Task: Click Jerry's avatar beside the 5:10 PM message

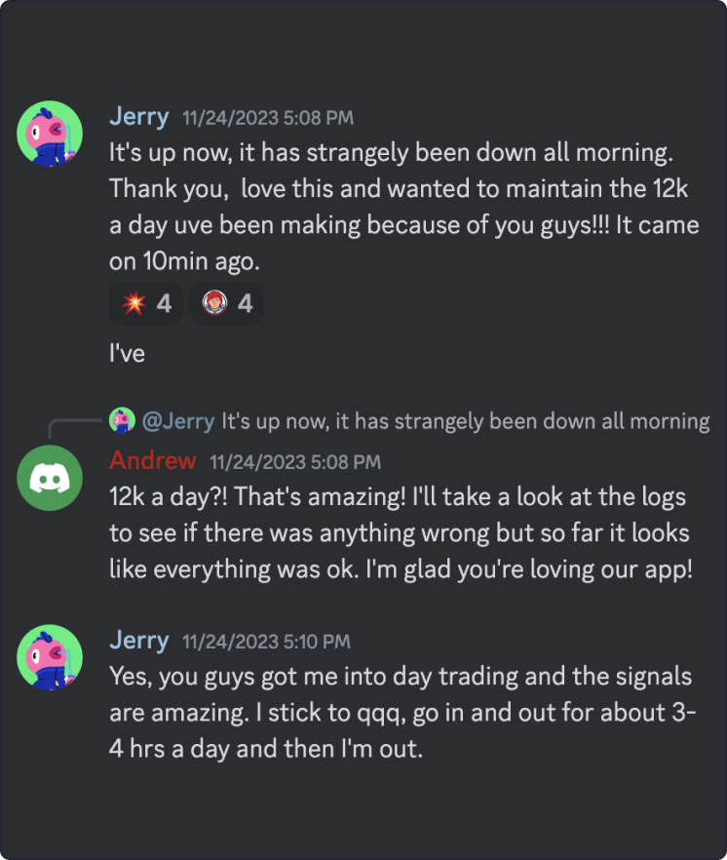Action: [49, 657]
